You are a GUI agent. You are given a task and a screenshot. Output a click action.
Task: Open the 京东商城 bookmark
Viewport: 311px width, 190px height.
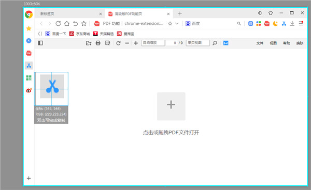[x=79, y=34]
